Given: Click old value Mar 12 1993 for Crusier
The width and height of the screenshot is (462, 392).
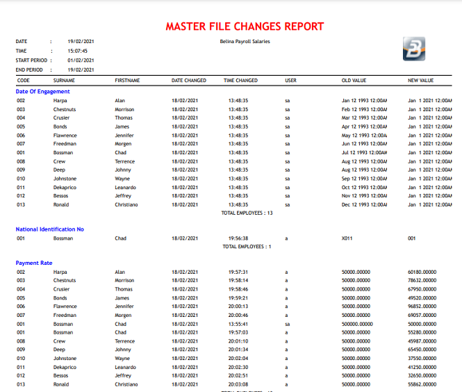Looking at the screenshot, I should 364,118.
